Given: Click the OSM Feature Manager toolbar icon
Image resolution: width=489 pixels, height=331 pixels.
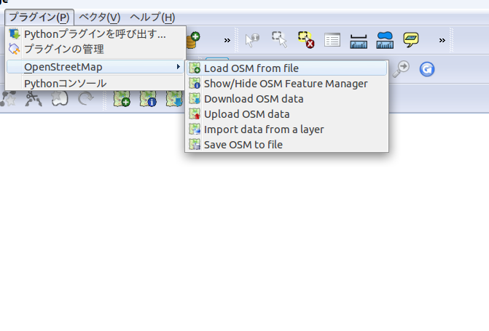Looking at the screenshot, I should [x=148, y=98].
